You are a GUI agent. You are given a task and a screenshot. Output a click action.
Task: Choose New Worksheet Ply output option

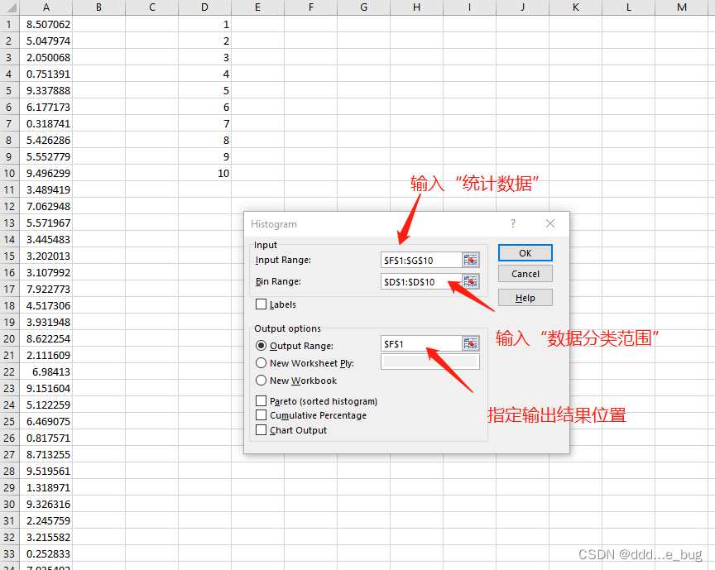point(261,362)
